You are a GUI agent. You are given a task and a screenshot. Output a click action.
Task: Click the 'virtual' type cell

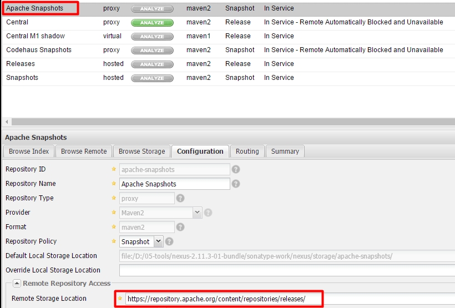[112, 36]
